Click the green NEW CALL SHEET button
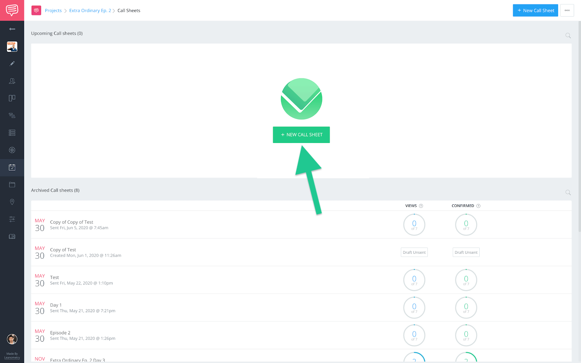 (x=301, y=135)
